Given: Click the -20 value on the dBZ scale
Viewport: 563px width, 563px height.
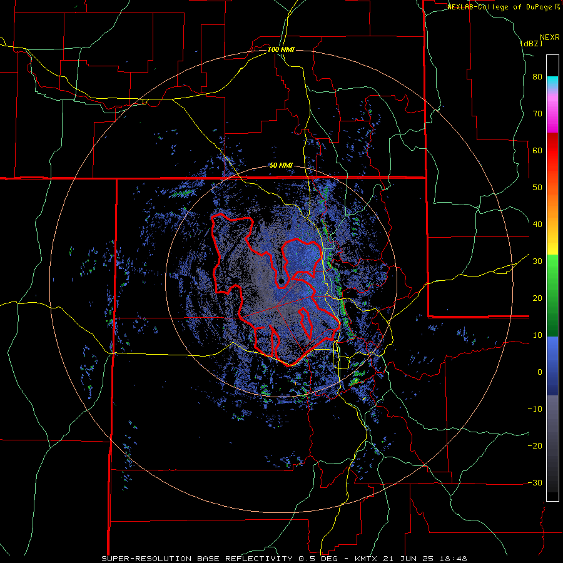Looking at the screenshot, I should [x=535, y=446].
